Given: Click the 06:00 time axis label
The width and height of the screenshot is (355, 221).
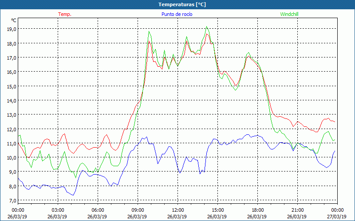Looking at the screenshot, I should tap(98, 210).
